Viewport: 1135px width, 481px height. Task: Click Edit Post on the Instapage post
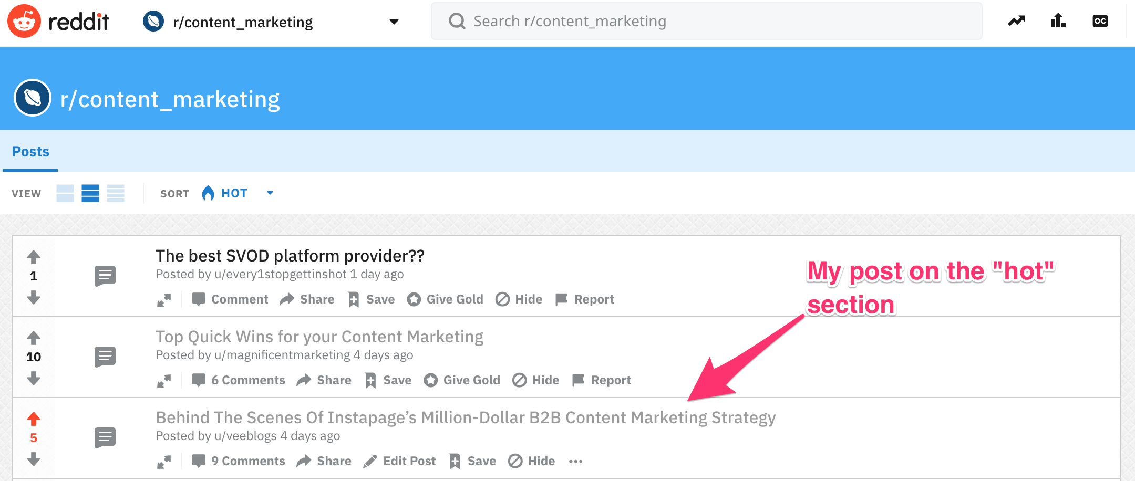pos(399,461)
